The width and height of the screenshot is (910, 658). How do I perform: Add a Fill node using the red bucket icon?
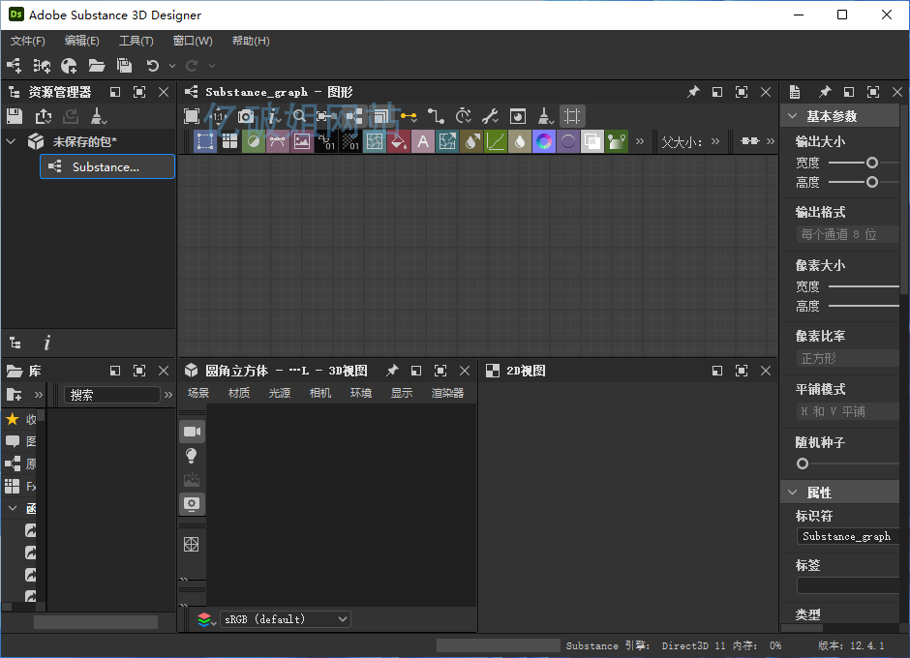(x=399, y=141)
